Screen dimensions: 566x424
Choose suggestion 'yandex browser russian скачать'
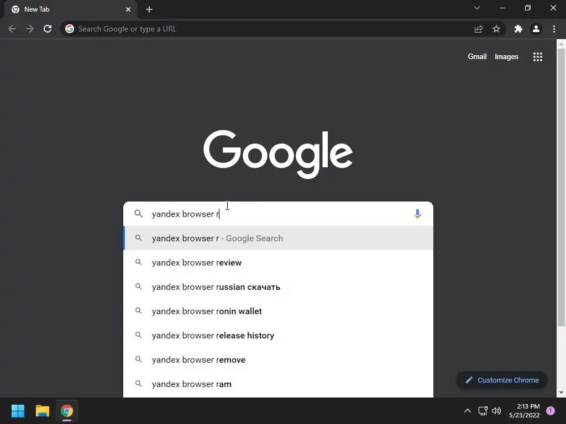279,287
